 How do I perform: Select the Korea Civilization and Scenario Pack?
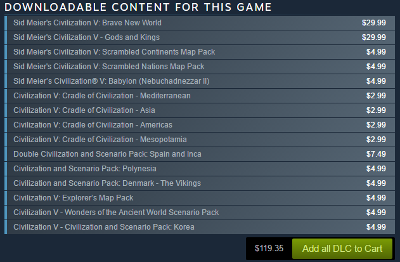(x=104, y=227)
